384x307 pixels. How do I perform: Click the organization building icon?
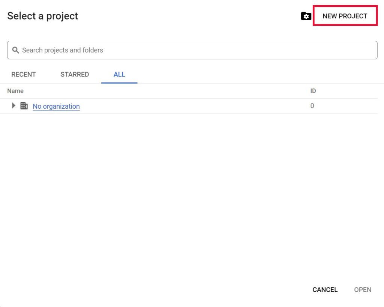[24, 106]
